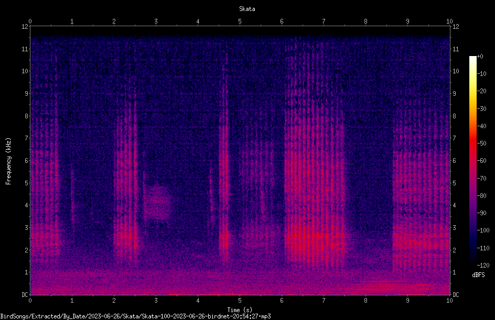Click the "Skata" chart title
The height and width of the screenshot is (320, 495).
click(x=247, y=9)
